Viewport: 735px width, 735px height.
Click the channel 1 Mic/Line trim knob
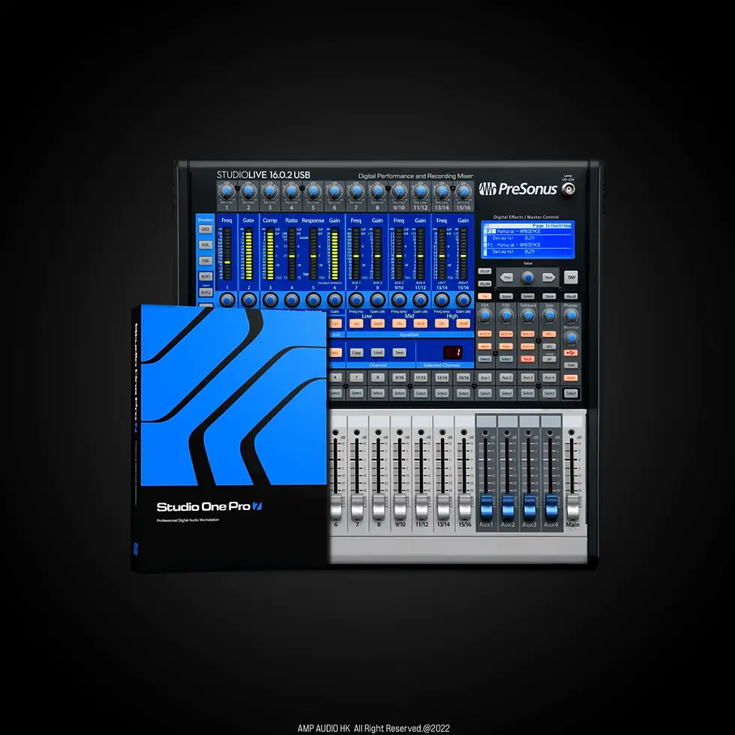226,191
